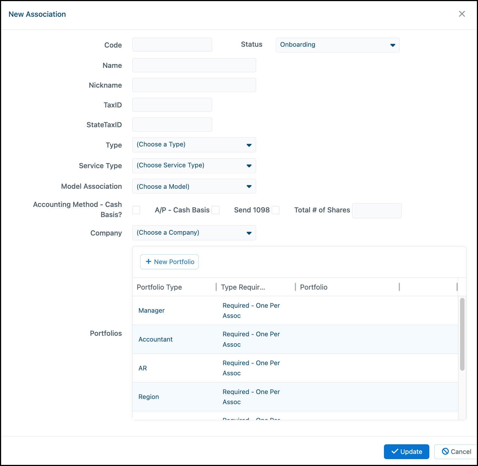The height and width of the screenshot is (466, 478).
Task: Open the Status dropdown showing Onboarding
Action: [337, 45]
